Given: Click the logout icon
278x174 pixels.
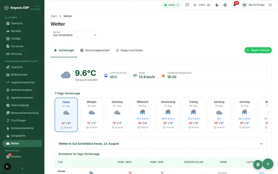Looking at the screenshot, I should 270,5.
